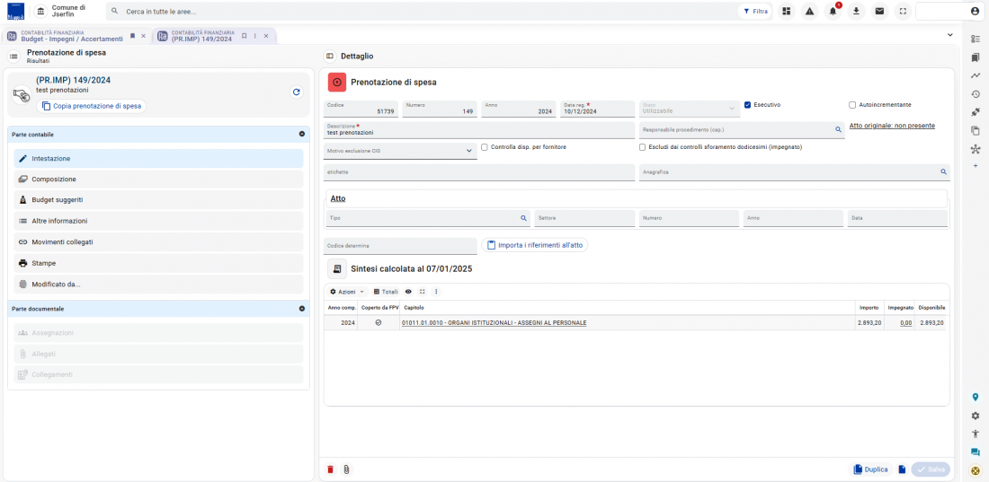Open the chat bubbles icon in right sidebar

tap(976, 451)
